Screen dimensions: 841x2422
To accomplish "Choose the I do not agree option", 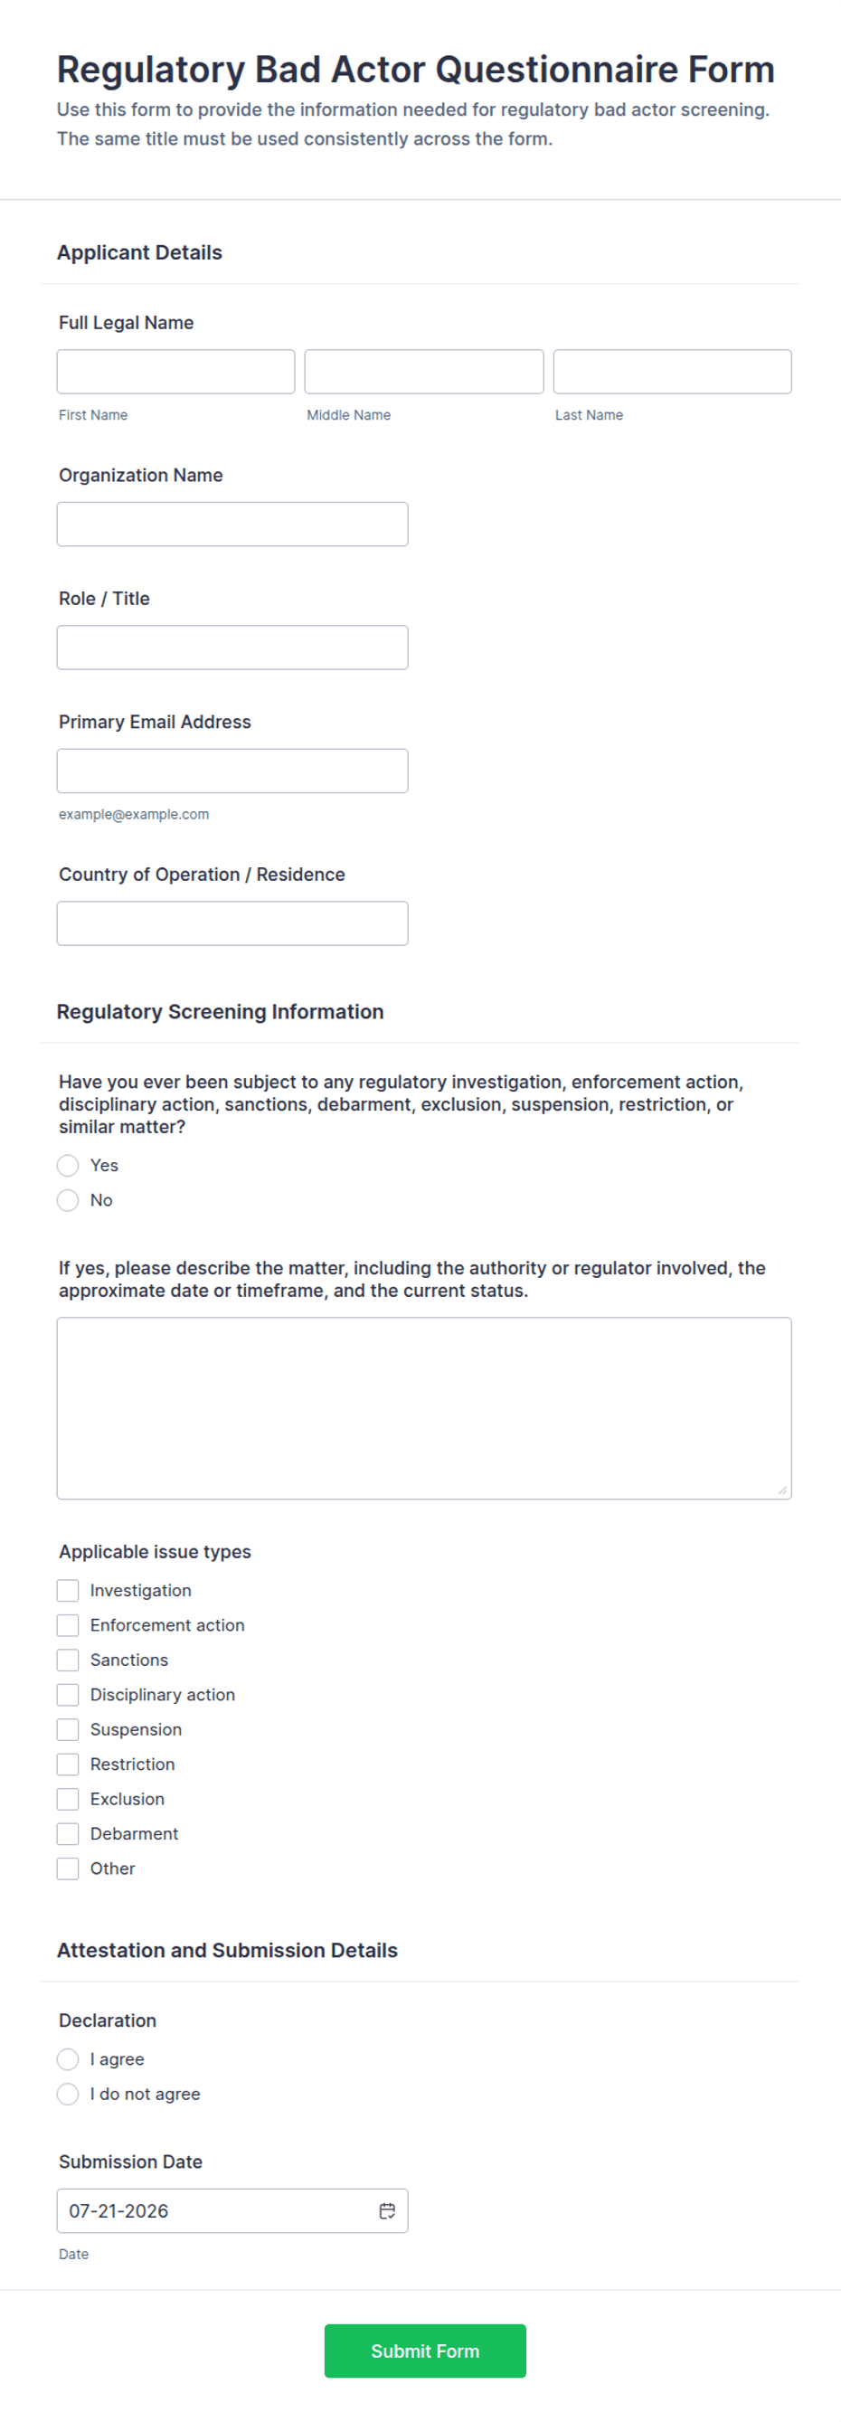I will pyautogui.click(x=68, y=2094).
